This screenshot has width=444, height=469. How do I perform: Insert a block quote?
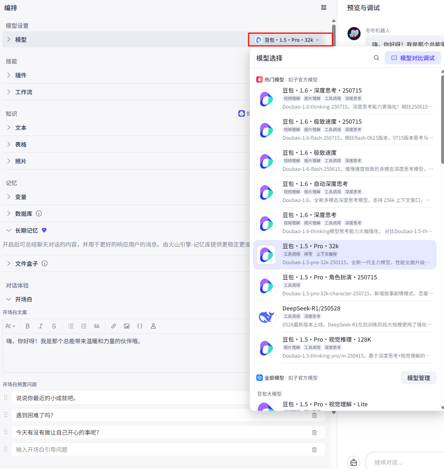click(x=97, y=326)
